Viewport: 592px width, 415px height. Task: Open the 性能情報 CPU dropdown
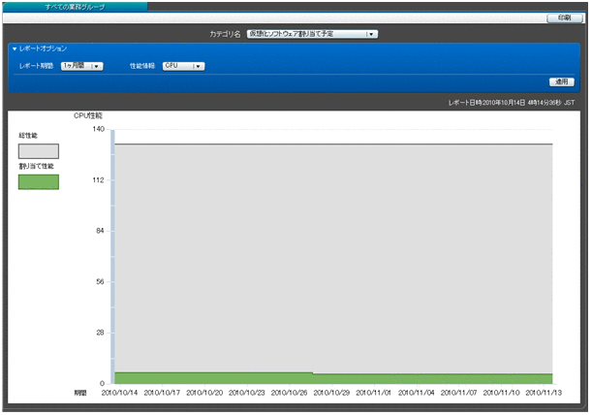click(183, 66)
